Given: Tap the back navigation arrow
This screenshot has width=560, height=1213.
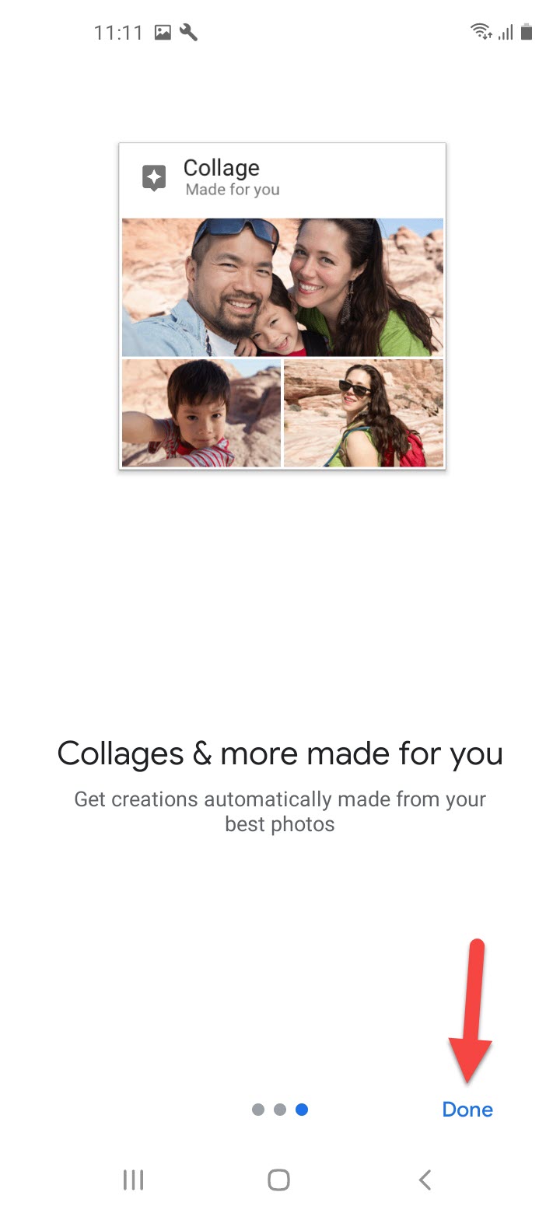Looking at the screenshot, I should (x=425, y=1180).
